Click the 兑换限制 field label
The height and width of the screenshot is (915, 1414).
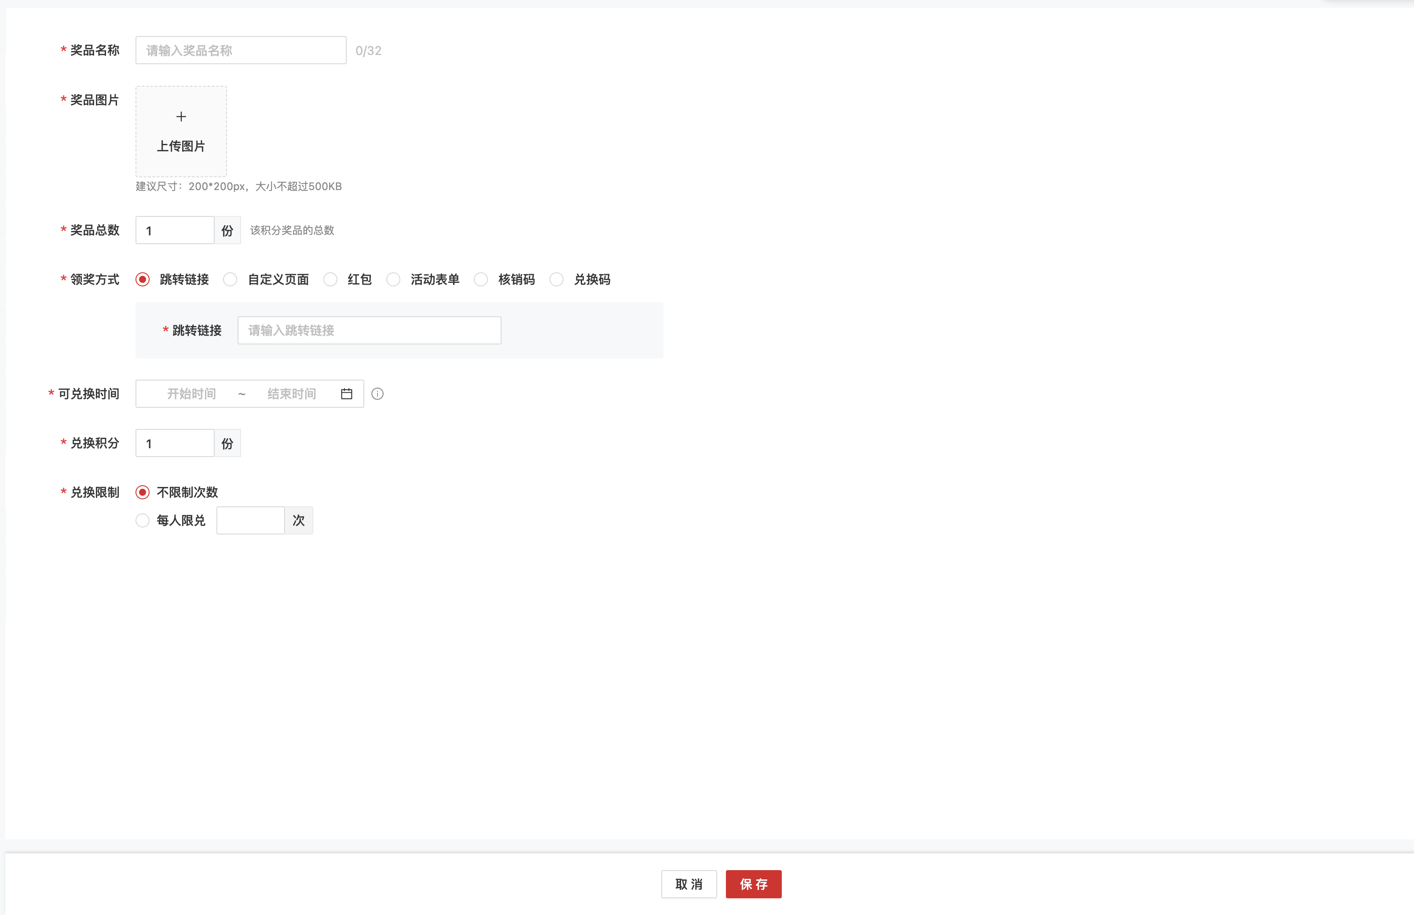pyautogui.click(x=95, y=492)
